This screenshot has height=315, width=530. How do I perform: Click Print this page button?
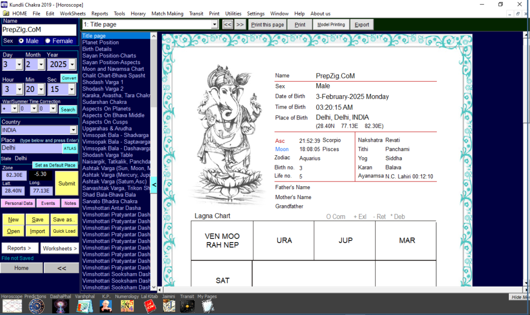tap(268, 25)
